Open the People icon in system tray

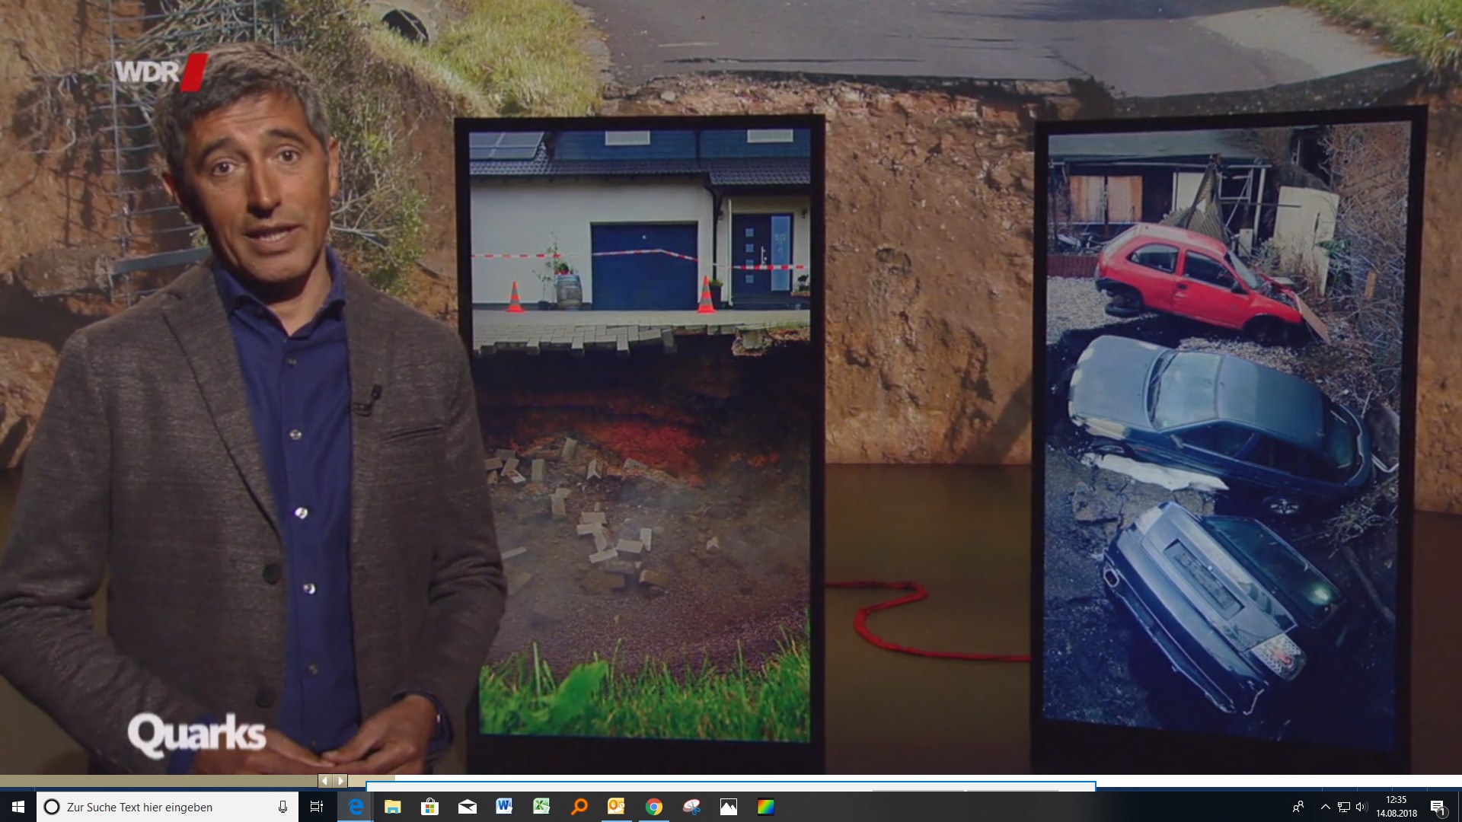click(x=1298, y=807)
